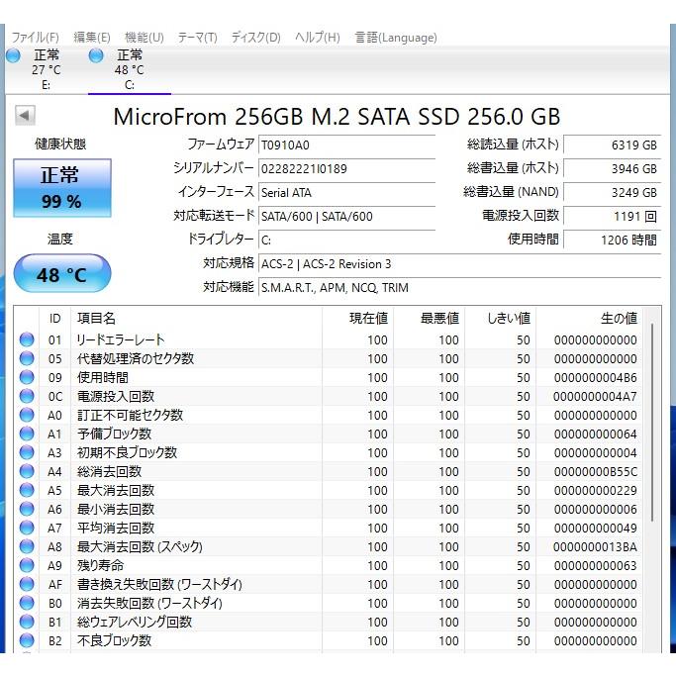Click the SMART list vertical scrollbar

pos(652,423)
